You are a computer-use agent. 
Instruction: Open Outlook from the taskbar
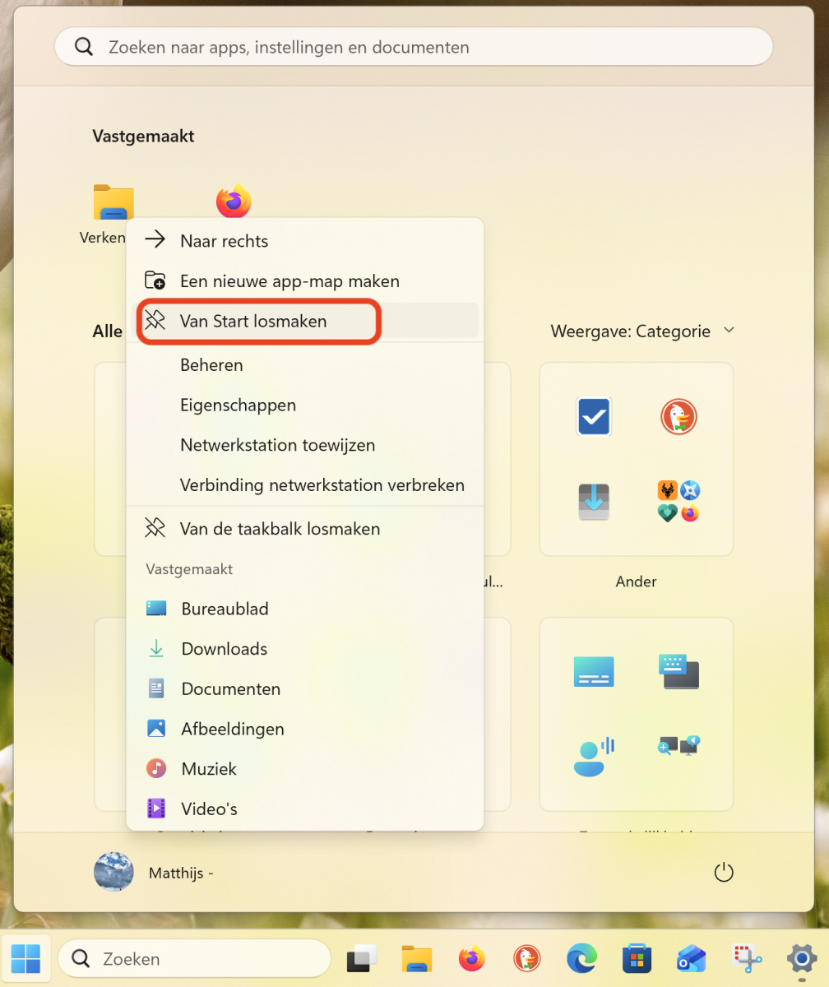coord(692,958)
